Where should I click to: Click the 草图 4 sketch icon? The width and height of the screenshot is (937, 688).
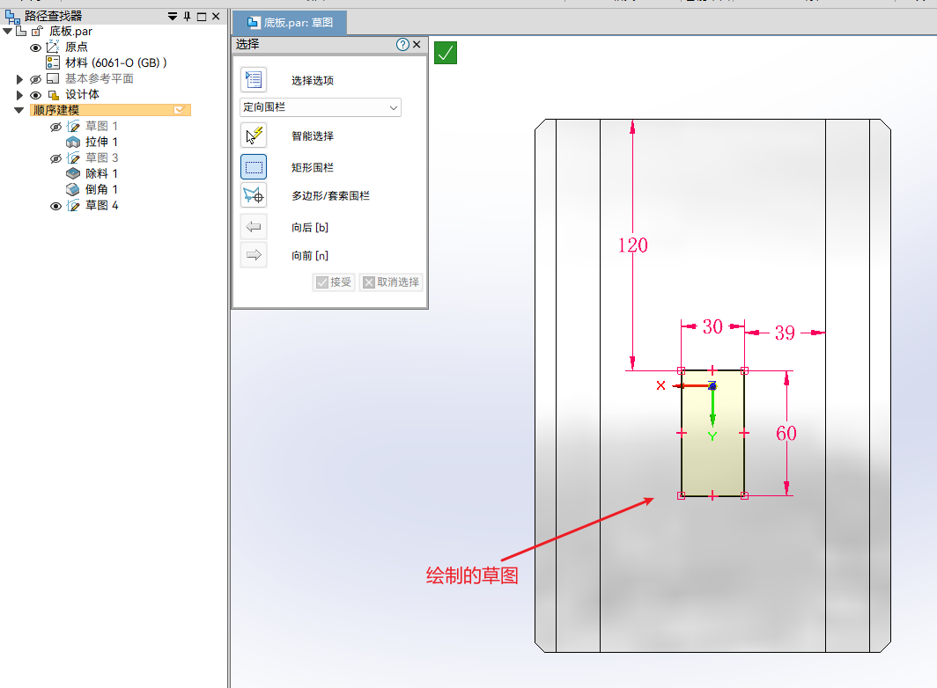pos(73,206)
